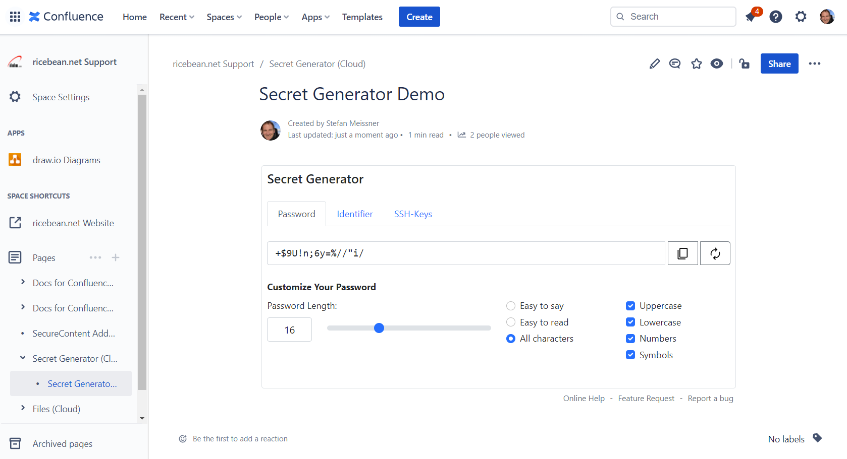Image resolution: width=847 pixels, height=459 pixels.
Task: Click the sidebar scrollbar down arrow
Action: click(x=142, y=418)
